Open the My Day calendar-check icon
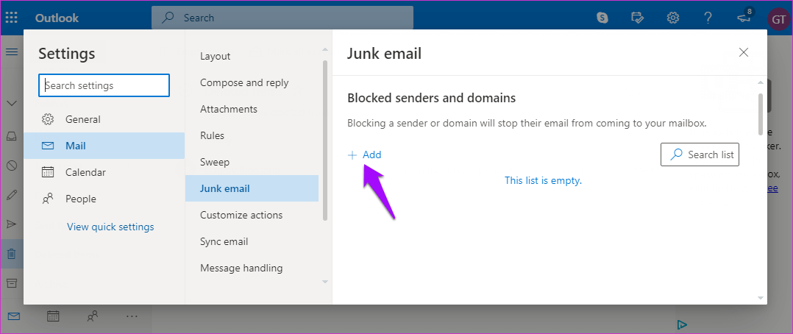Viewport: 793px width, 334px height. tap(637, 18)
